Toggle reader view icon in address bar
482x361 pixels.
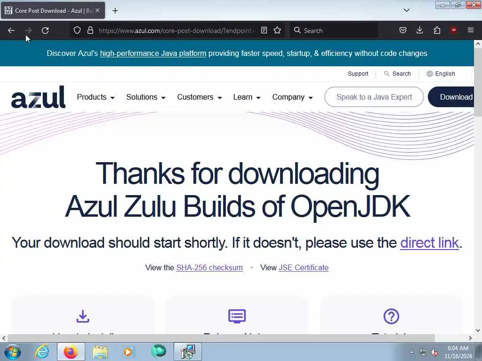pyautogui.click(x=264, y=31)
